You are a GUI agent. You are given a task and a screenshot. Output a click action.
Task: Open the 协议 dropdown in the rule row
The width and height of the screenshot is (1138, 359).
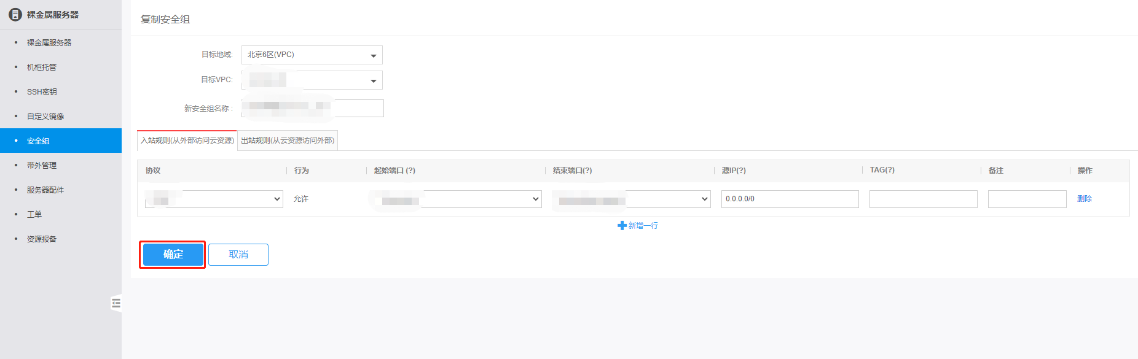click(214, 199)
